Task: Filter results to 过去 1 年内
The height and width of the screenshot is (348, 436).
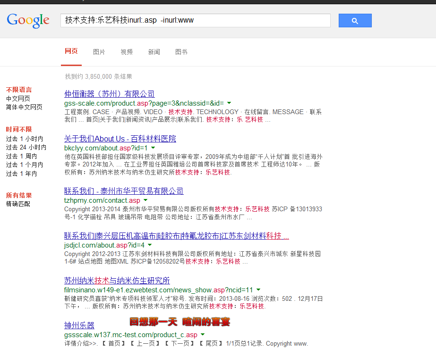Action: tap(21, 174)
